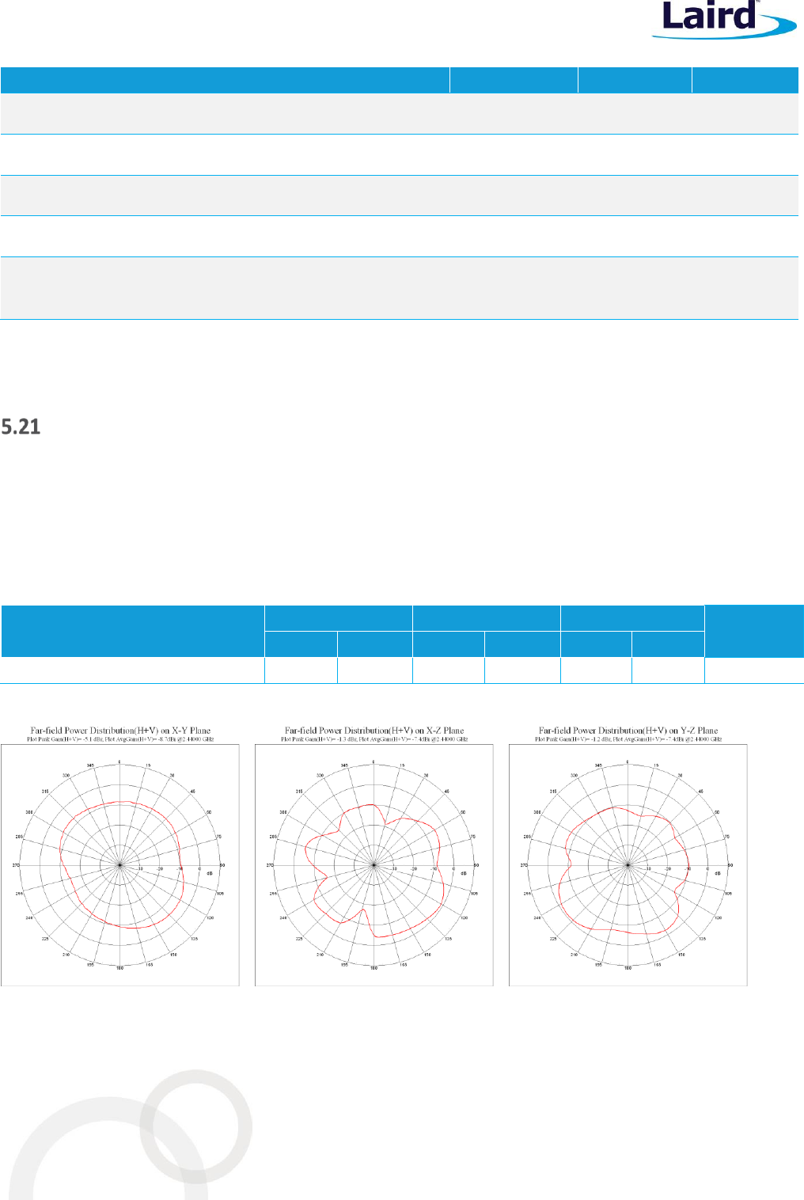804x1200 pixels.
Task: Open the Y-Z Plane polar plot
Action: coord(628,864)
